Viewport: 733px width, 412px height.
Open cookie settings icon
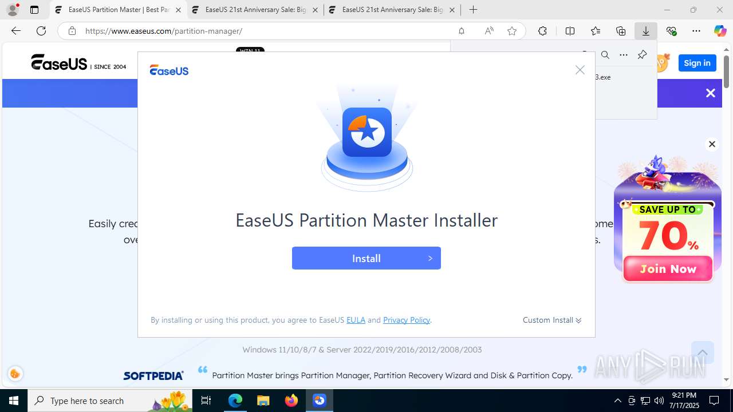point(15,374)
